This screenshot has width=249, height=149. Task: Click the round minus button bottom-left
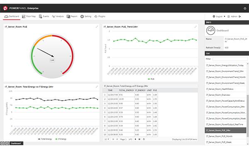(7, 144)
